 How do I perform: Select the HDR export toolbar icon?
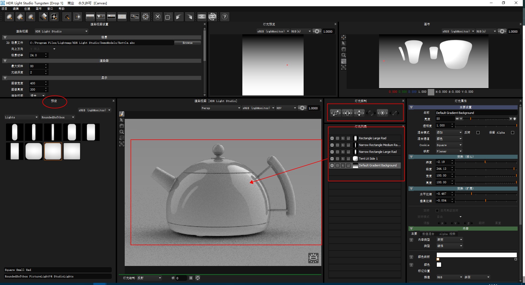(202, 17)
